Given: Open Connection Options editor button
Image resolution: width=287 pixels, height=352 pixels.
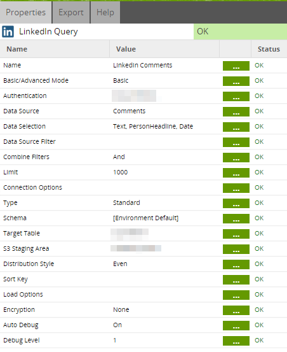Looking at the screenshot, I should [236, 188].
